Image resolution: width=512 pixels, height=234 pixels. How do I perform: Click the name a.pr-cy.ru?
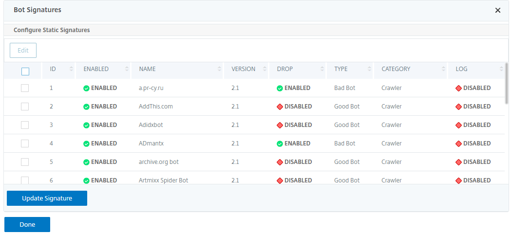[151, 88]
